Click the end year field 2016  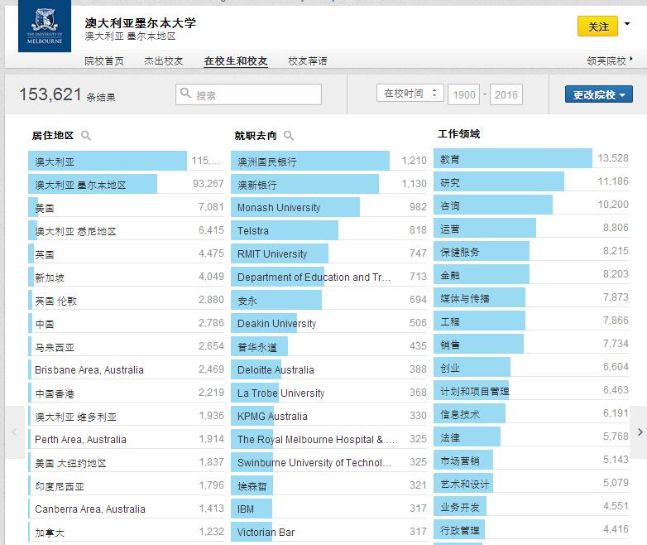(x=506, y=94)
